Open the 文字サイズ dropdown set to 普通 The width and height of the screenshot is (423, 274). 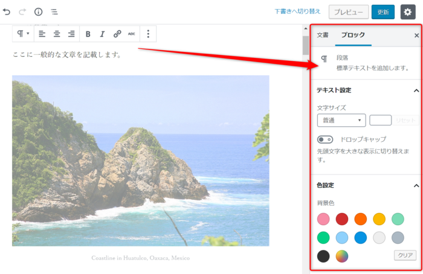[x=341, y=120]
